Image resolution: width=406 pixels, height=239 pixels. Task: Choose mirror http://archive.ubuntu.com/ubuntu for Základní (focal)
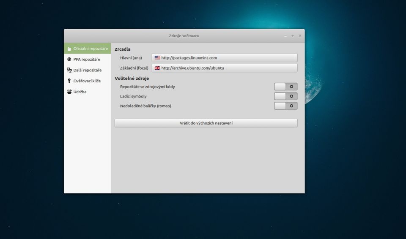point(225,68)
